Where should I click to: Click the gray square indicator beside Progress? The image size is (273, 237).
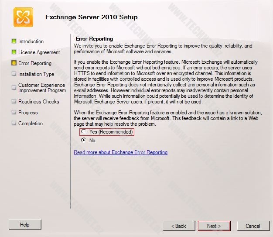click(14, 113)
